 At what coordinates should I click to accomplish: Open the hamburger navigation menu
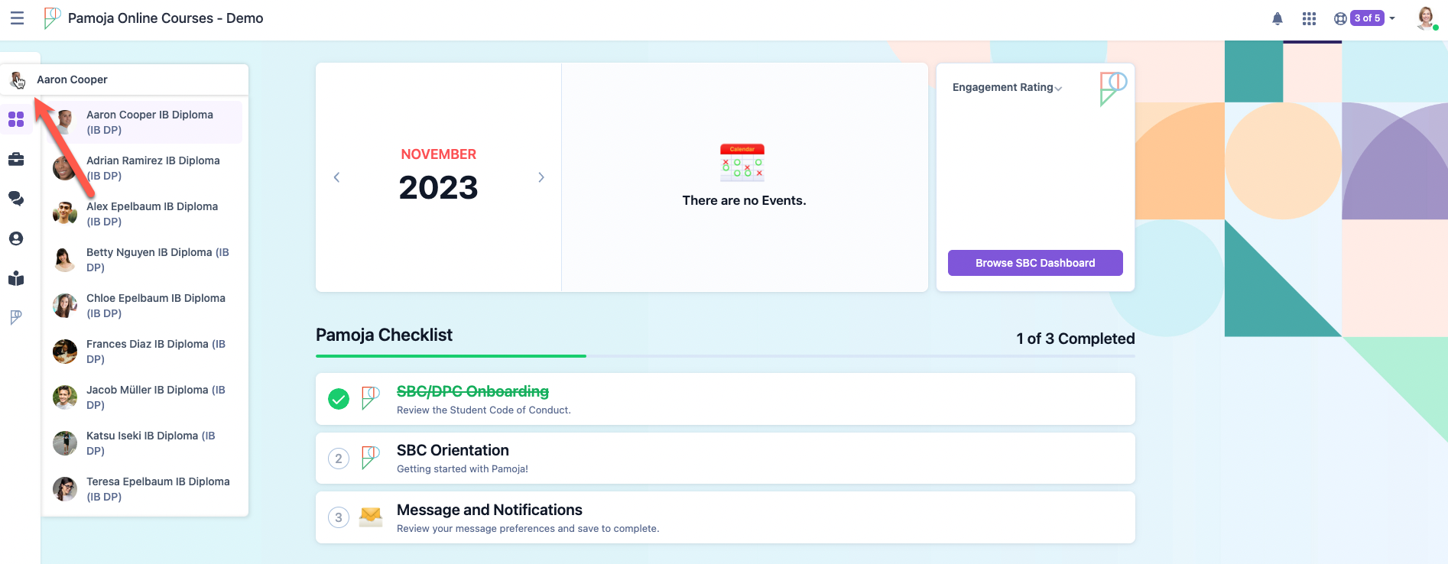click(17, 18)
